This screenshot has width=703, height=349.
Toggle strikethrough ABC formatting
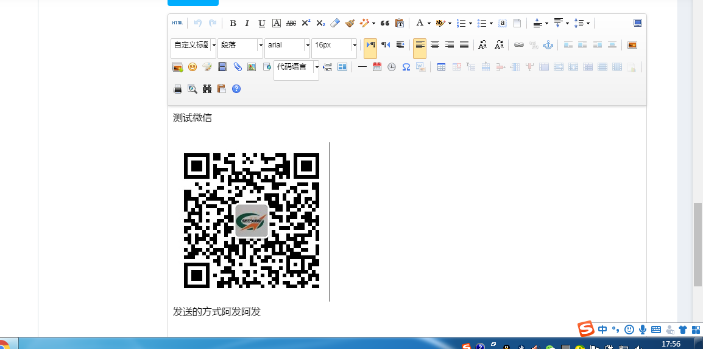tap(291, 23)
